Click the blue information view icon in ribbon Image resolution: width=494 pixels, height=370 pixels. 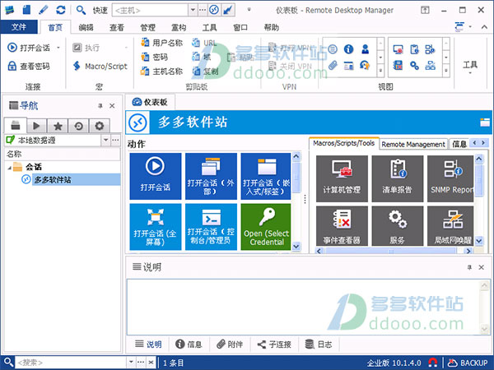coord(348,49)
